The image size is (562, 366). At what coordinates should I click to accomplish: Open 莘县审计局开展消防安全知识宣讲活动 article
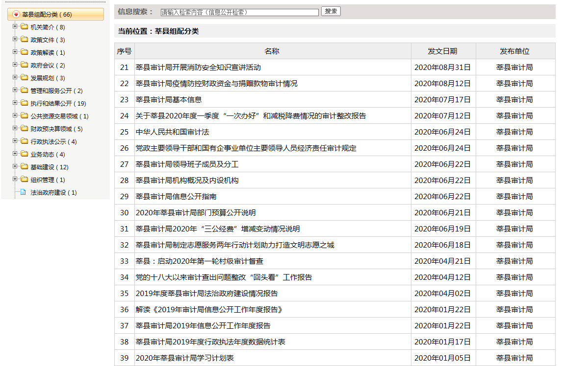198,67
